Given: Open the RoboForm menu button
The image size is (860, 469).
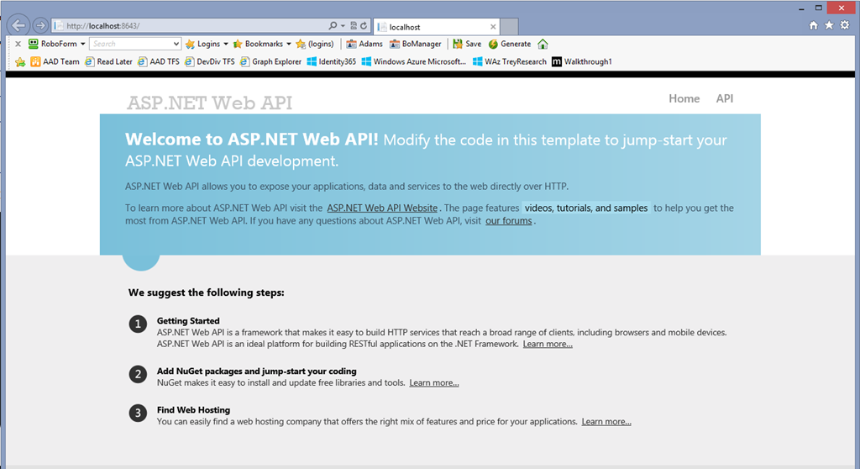Looking at the screenshot, I should pyautogui.click(x=56, y=44).
